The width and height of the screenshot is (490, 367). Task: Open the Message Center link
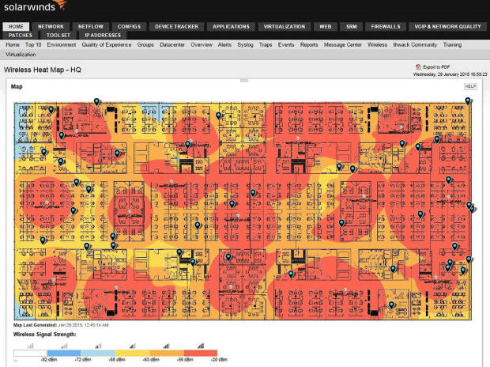[342, 45]
